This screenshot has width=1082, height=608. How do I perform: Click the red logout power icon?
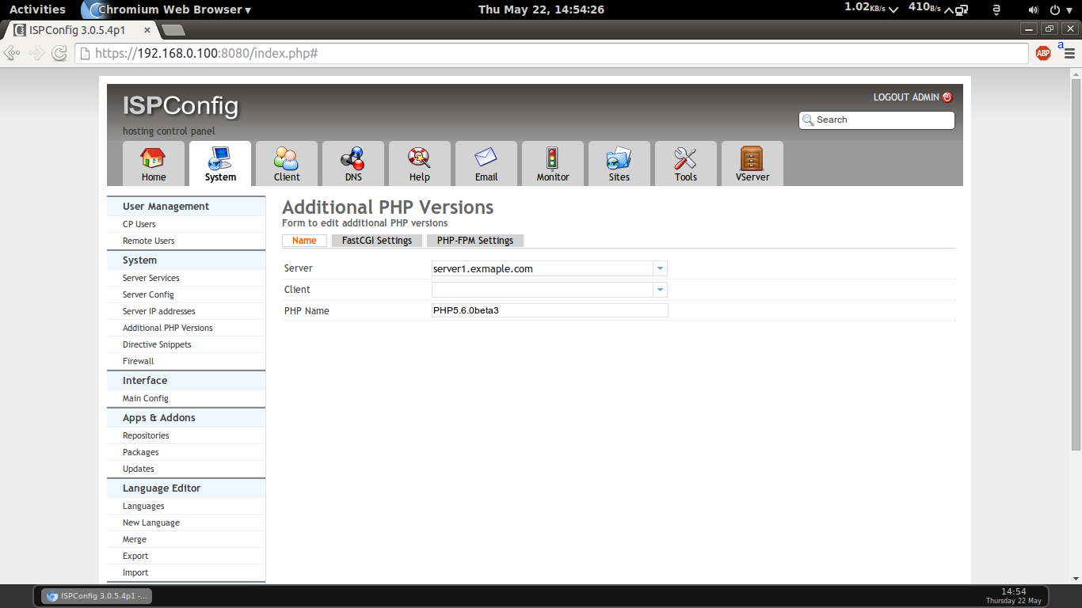947,97
